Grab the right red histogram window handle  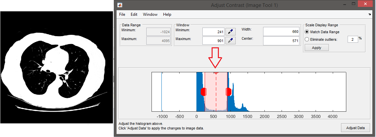click(x=228, y=92)
